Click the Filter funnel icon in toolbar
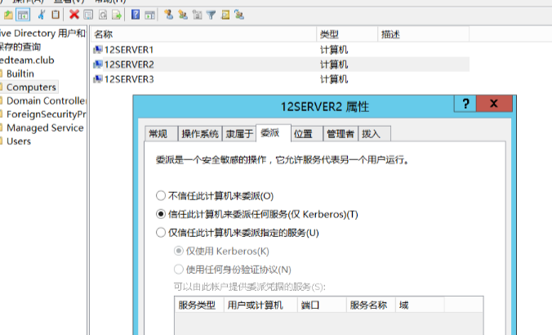This screenshot has height=335, width=552. pyautogui.click(x=210, y=14)
